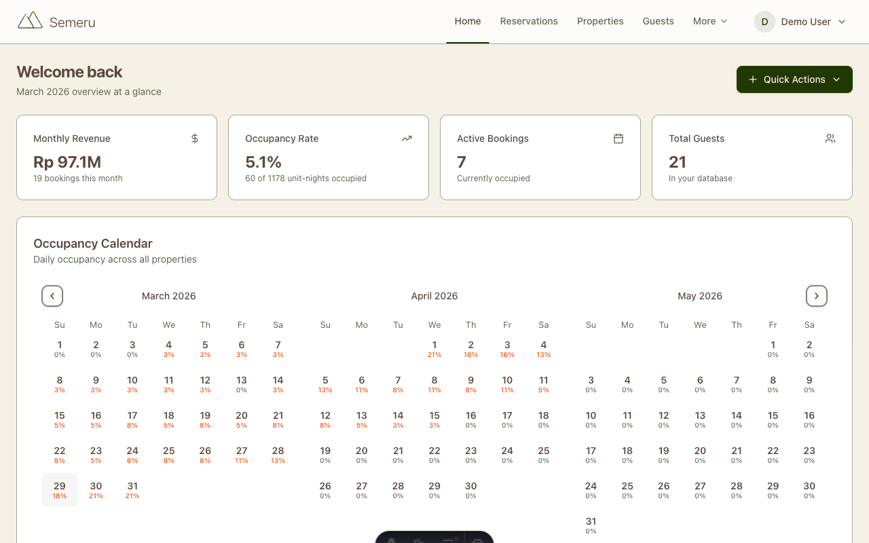The width and height of the screenshot is (869, 543).
Task: Click April 2 at 18% occupancy
Action: 471,349
